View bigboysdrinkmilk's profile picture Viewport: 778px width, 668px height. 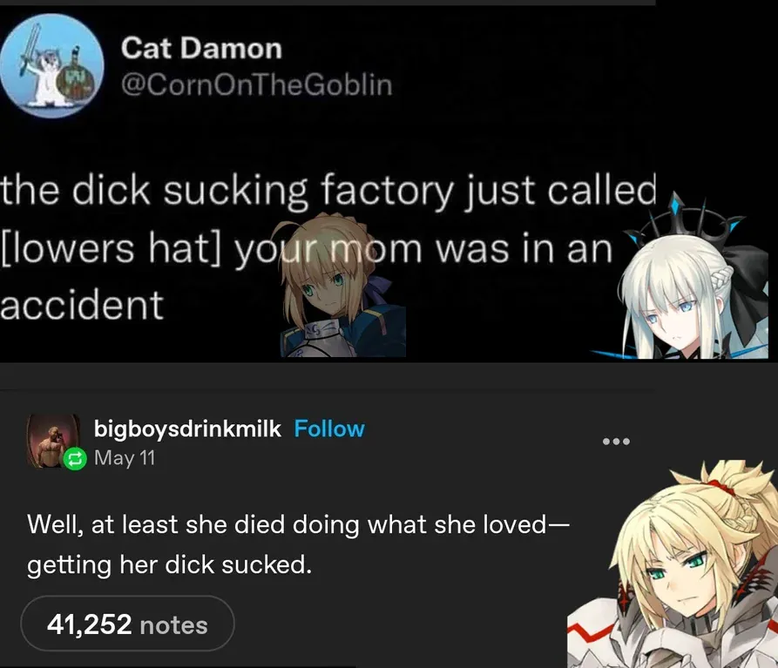[x=53, y=441]
